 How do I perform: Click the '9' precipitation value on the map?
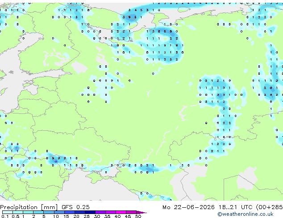129,17
